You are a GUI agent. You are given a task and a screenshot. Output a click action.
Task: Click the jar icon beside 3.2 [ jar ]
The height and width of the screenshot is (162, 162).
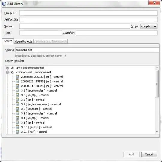pyautogui.click(x=17, y=100)
